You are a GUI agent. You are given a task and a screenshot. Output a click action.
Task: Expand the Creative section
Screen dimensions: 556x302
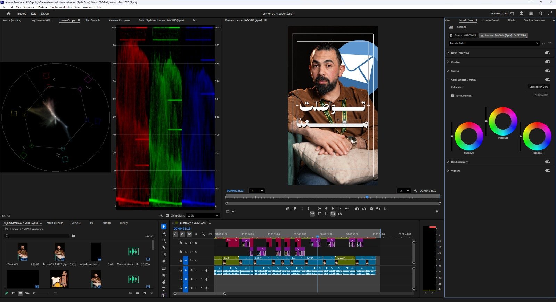[448, 62]
